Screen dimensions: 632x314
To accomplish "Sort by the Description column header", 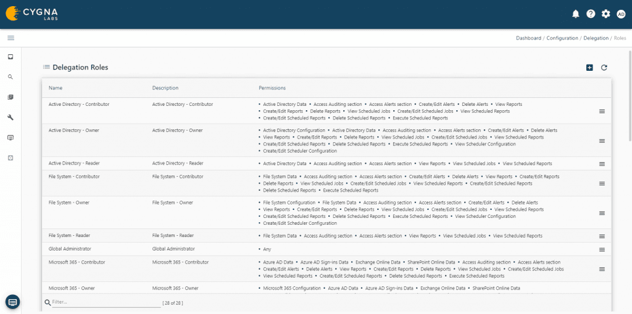I will tap(165, 88).
